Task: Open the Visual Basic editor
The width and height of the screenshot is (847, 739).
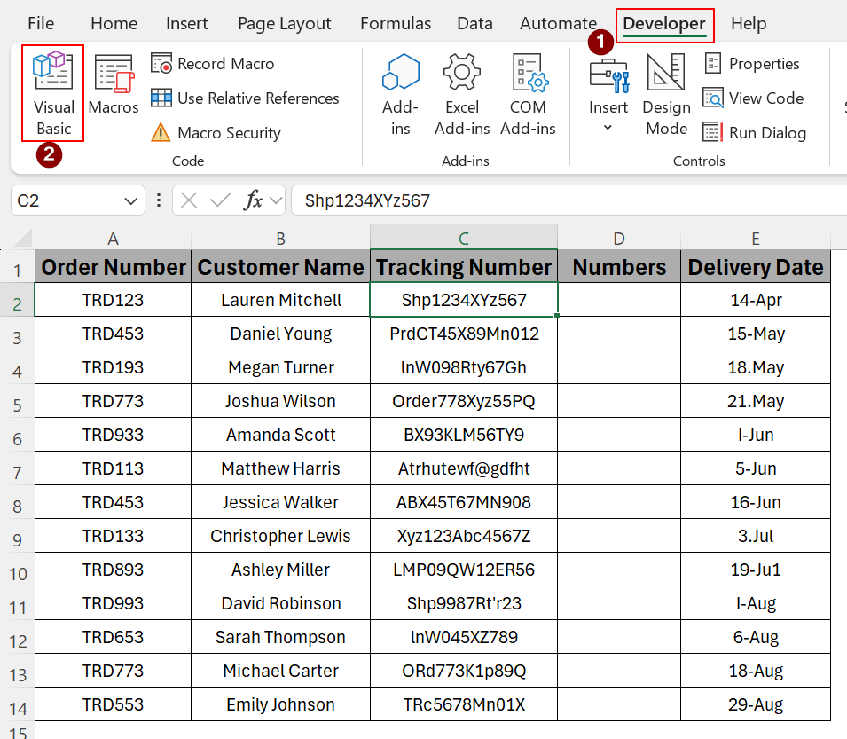Action: [53, 92]
